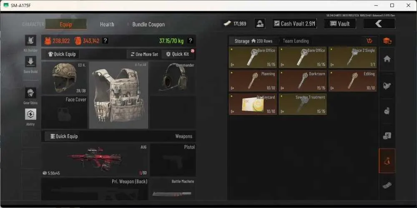This screenshot has height=208, width=417.
Task: Open the Ability icon
Action: [30, 114]
